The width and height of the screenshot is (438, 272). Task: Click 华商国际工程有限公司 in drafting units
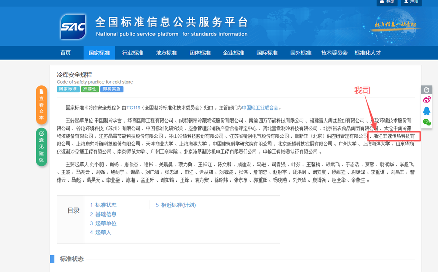click(x=150, y=120)
